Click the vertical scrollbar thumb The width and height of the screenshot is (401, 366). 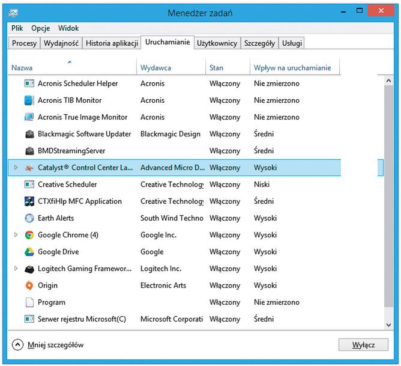click(389, 197)
